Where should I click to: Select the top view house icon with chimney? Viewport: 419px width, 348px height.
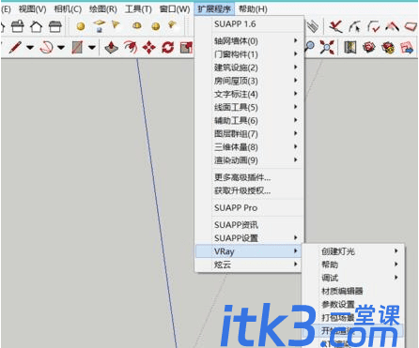click(x=18, y=26)
